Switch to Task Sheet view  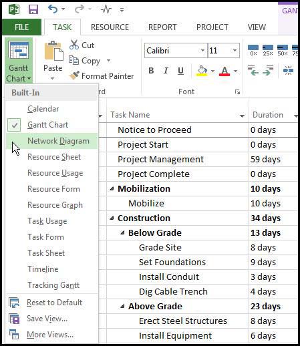51,253
